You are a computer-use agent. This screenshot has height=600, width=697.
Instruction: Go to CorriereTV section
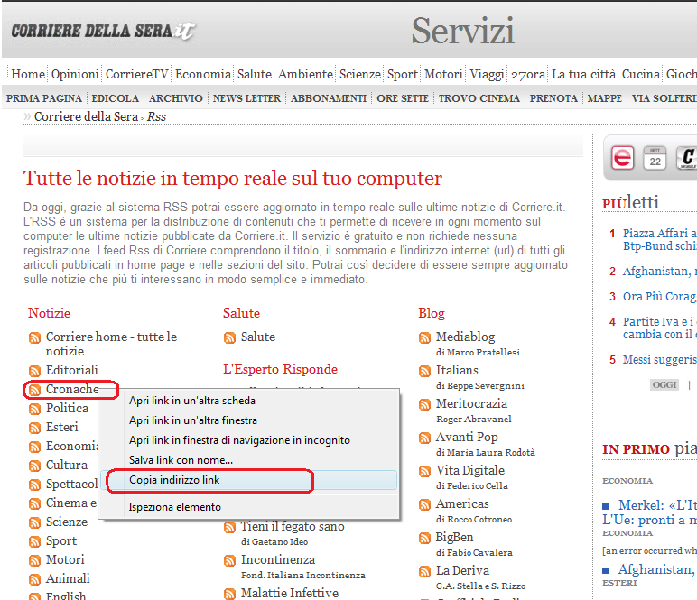(x=137, y=74)
